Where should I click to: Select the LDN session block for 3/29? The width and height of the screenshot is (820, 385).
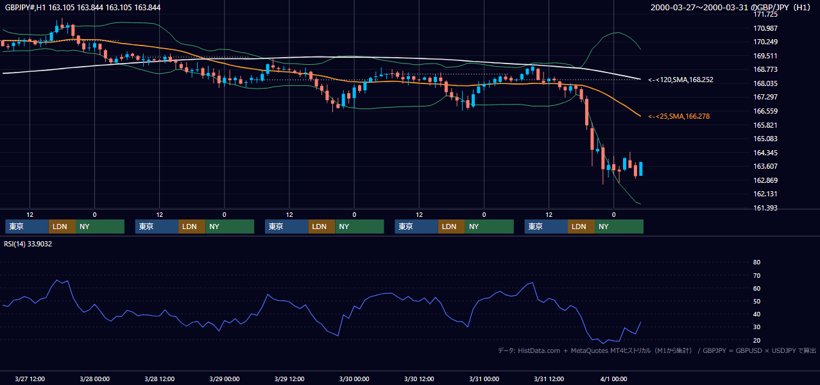point(321,227)
